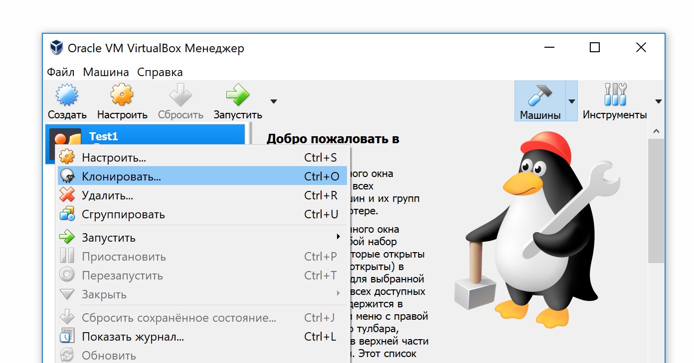Click the sheep icon beside Клонировать...
This screenshot has height=363, width=694.
(x=67, y=176)
